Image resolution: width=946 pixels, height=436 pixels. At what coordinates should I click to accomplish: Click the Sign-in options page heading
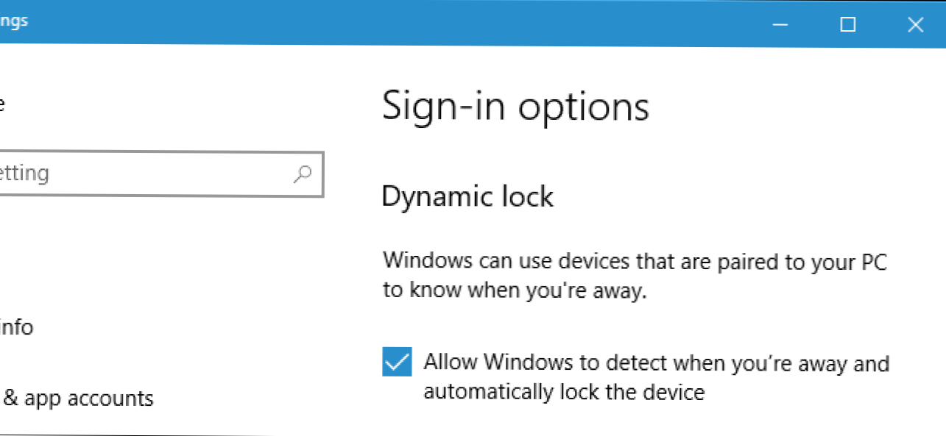pos(515,106)
